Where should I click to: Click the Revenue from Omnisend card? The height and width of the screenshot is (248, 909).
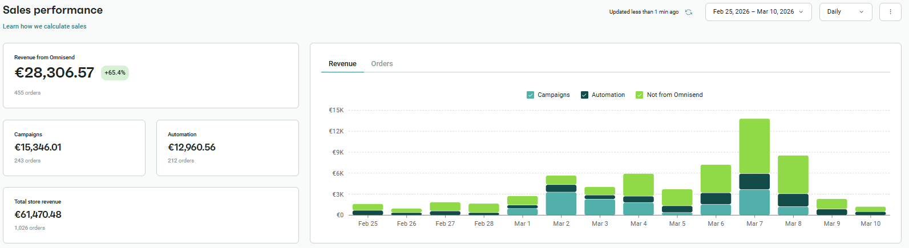click(151, 75)
